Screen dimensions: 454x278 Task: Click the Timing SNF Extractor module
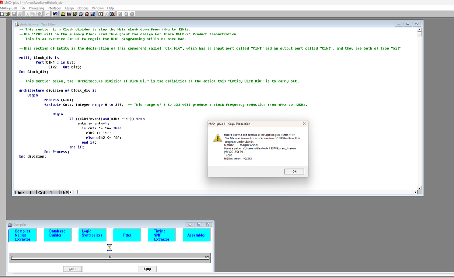point(162,235)
